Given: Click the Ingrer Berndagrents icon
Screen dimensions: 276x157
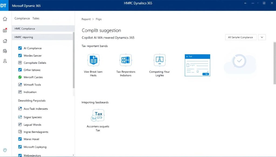Looking at the screenshot, I should coord(20,132).
